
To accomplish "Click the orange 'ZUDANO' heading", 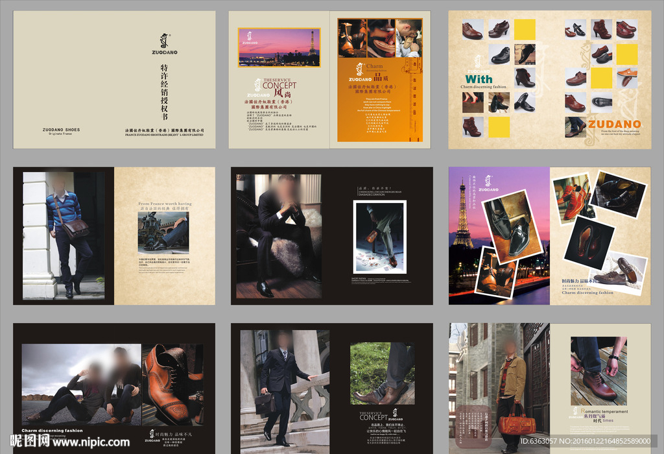I will point(615,124).
